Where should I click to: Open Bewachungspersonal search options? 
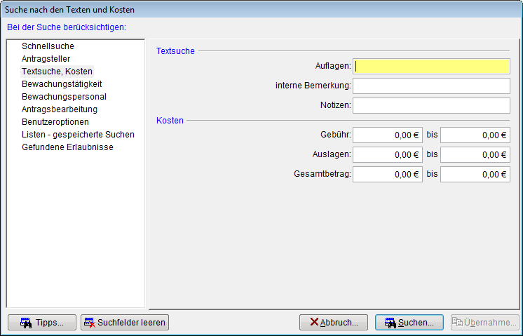(64, 97)
